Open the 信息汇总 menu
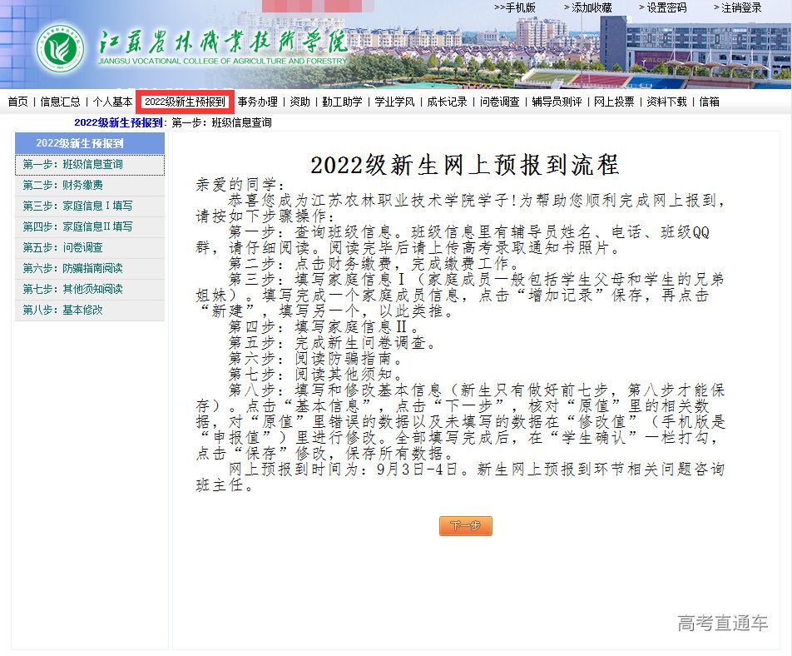Viewport: 792px width, 656px height. coord(61,102)
